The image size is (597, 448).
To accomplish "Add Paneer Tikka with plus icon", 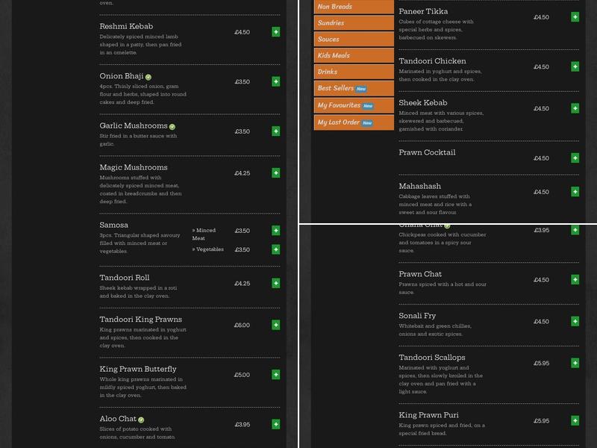I will pos(575,17).
